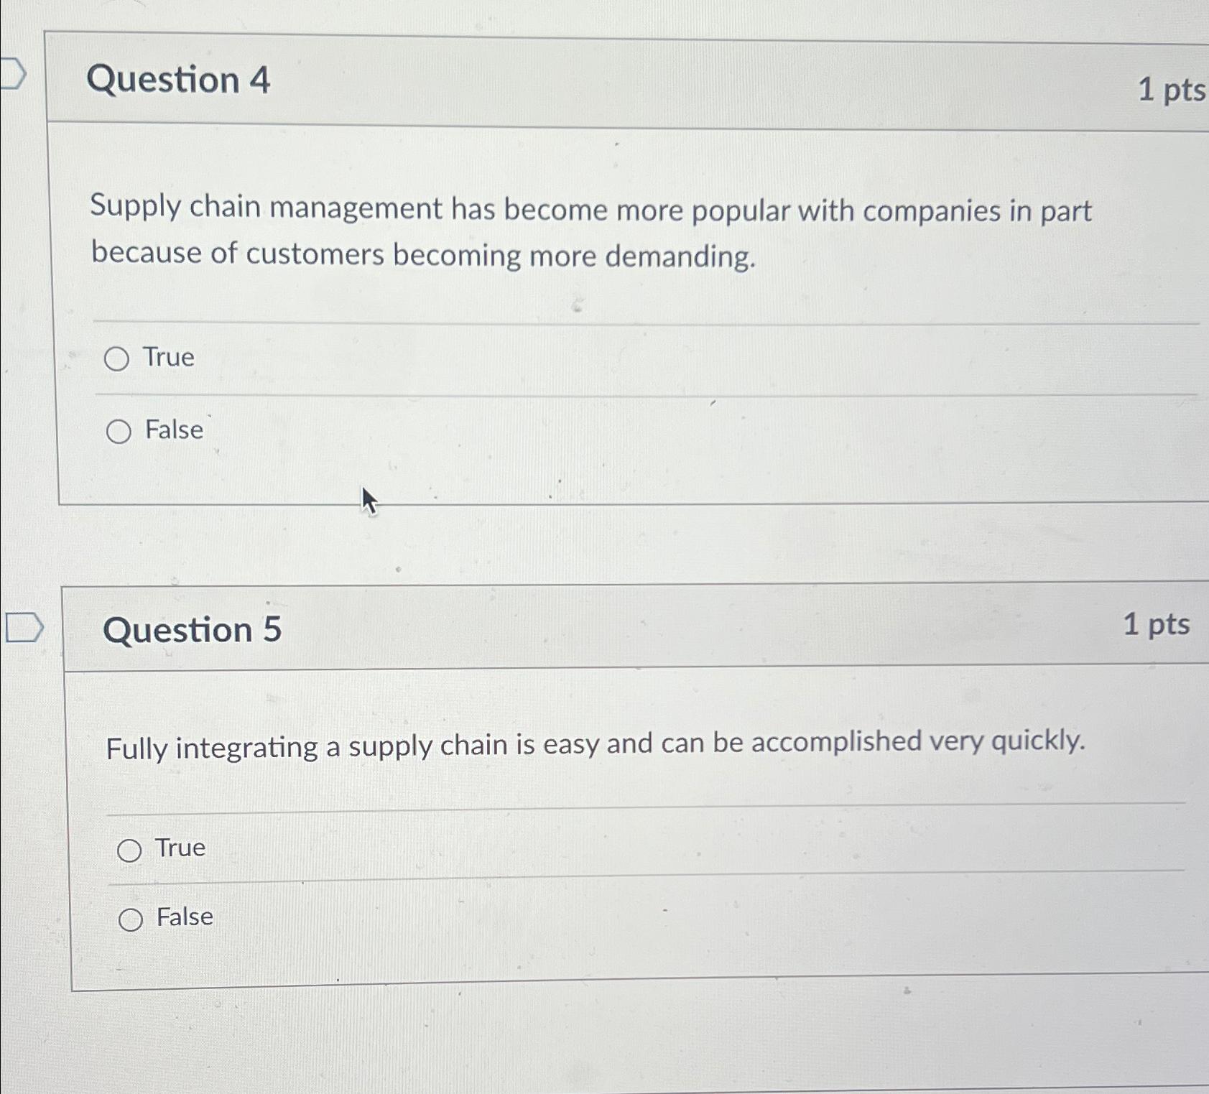This screenshot has height=1094, width=1209.
Task: Select True for Question 4
Action: pos(117,357)
